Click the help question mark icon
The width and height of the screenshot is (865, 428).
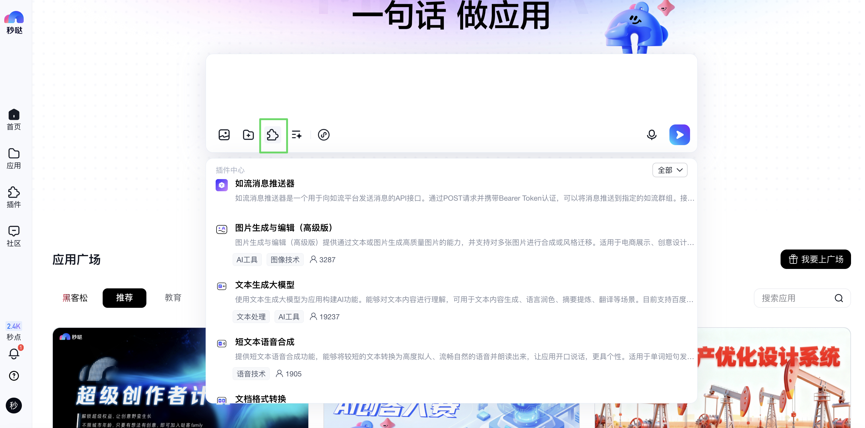[14, 375]
